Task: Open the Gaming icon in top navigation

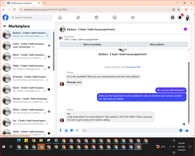Action: 133,18
